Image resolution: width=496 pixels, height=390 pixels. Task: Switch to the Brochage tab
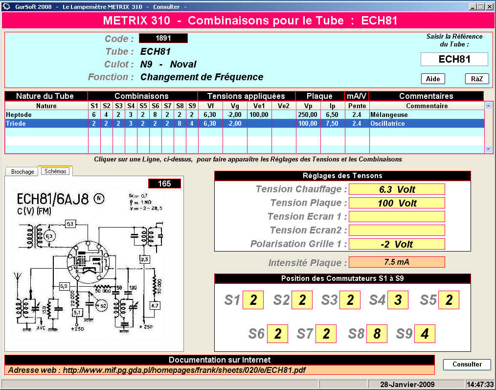(23, 172)
